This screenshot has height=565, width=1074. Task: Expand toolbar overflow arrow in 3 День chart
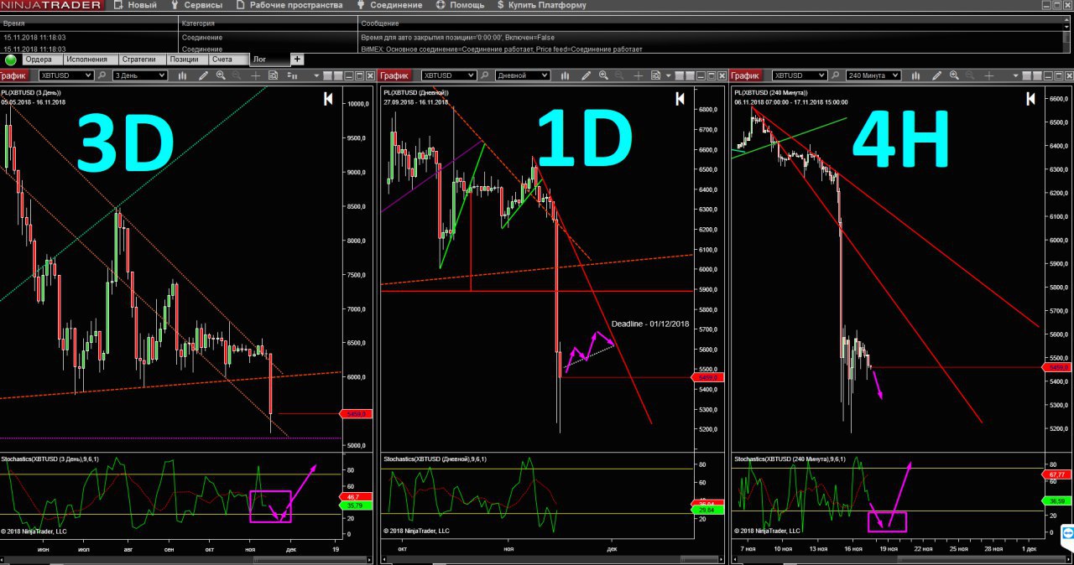pos(316,75)
